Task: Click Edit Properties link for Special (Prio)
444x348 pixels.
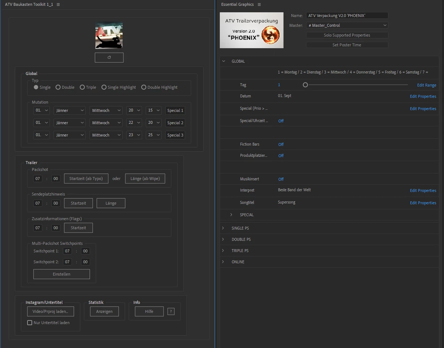Action: (x=423, y=109)
